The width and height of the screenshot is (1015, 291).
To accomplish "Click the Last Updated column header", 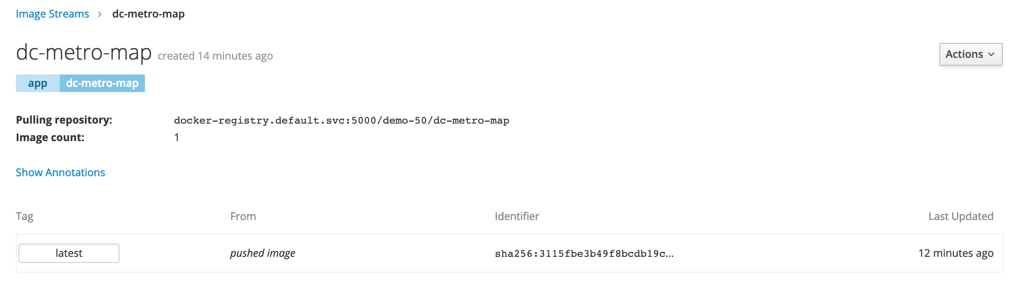I will (961, 216).
